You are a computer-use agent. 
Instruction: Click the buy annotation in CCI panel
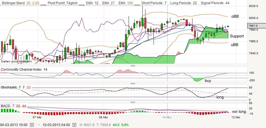(208, 81)
